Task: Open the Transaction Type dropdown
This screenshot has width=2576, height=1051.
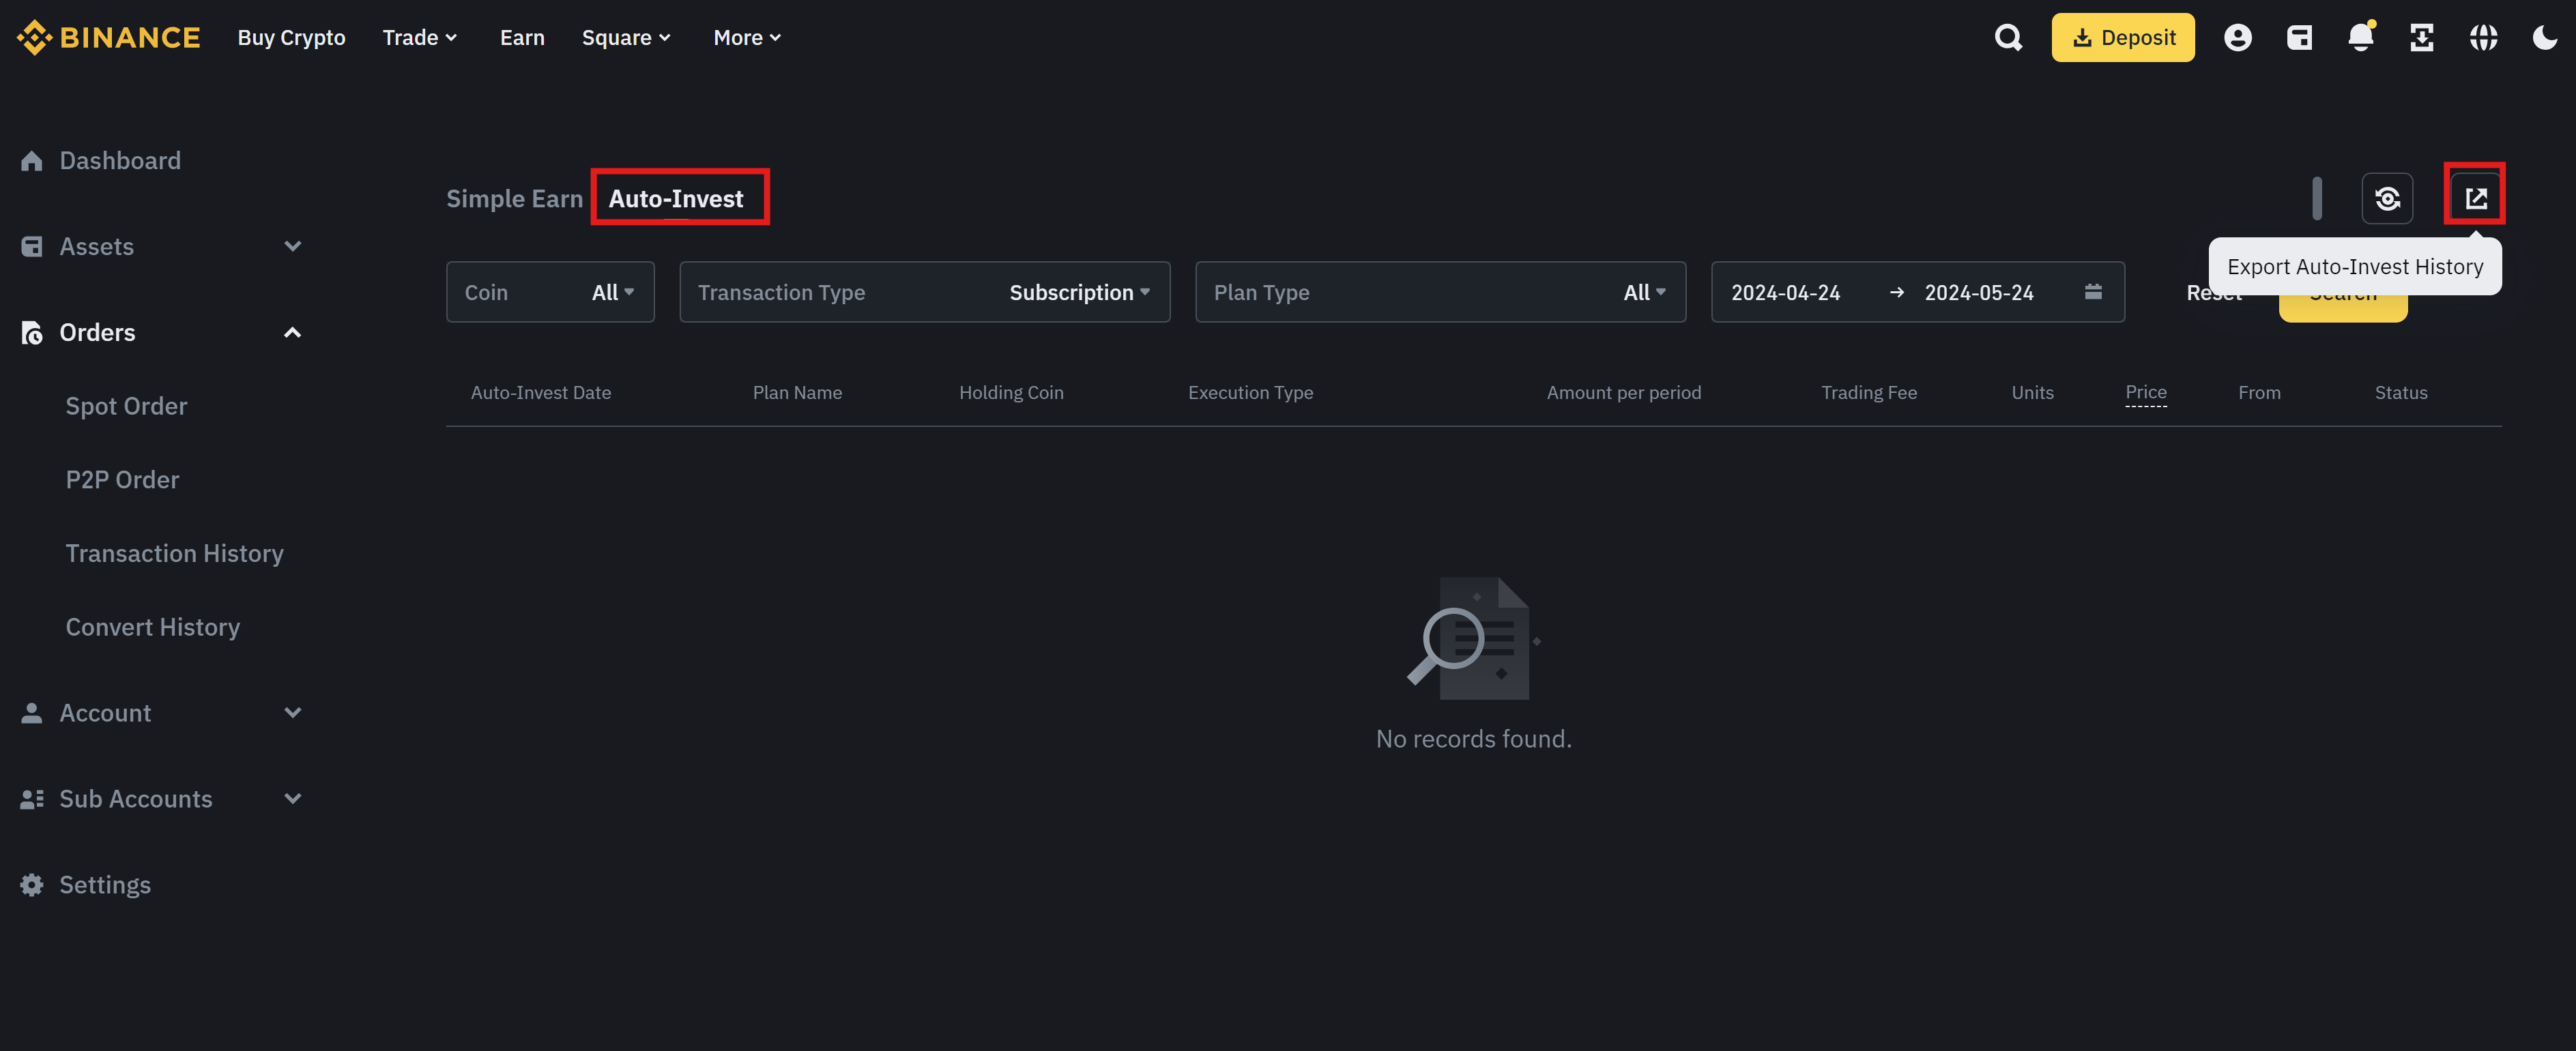Action: (x=924, y=292)
